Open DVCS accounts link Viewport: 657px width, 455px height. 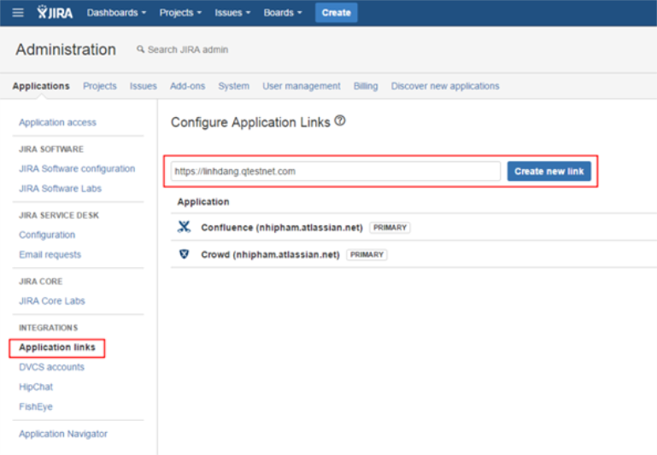point(51,367)
